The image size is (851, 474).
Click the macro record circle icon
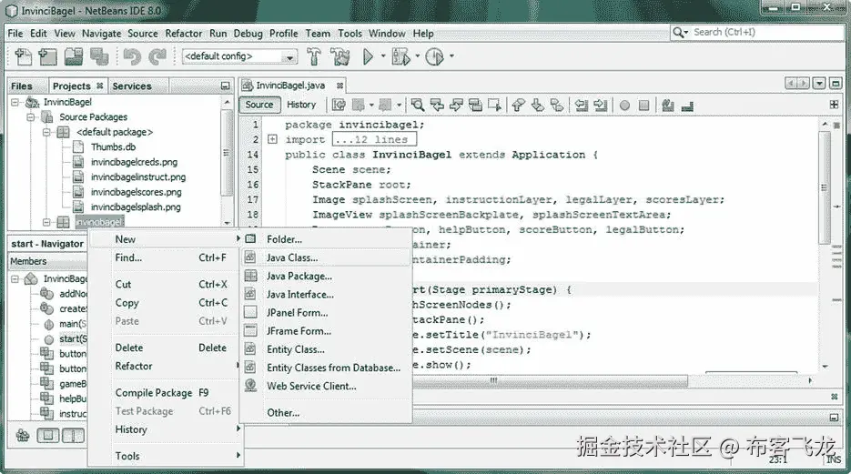[624, 106]
